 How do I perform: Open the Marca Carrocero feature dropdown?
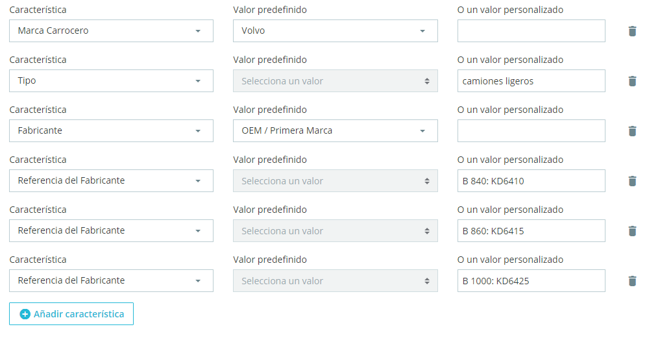click(x=111, y=31)
